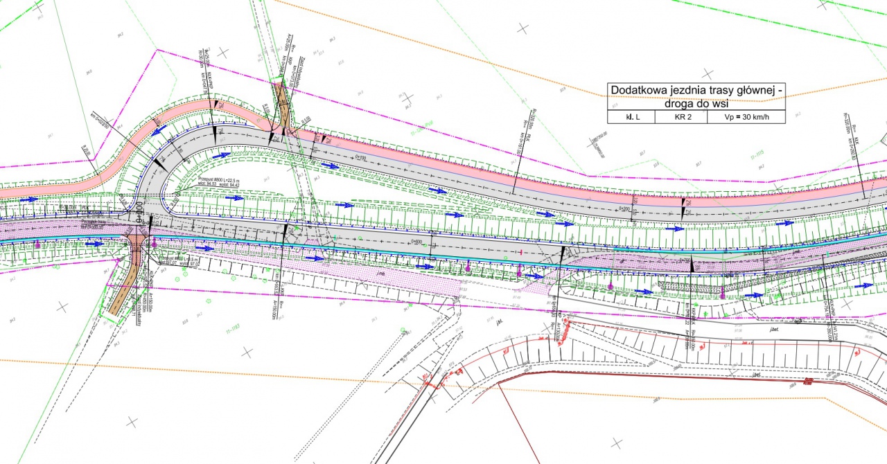
Task: Select the 'KR 2' table cell
Action: click(x=680, y=117)
